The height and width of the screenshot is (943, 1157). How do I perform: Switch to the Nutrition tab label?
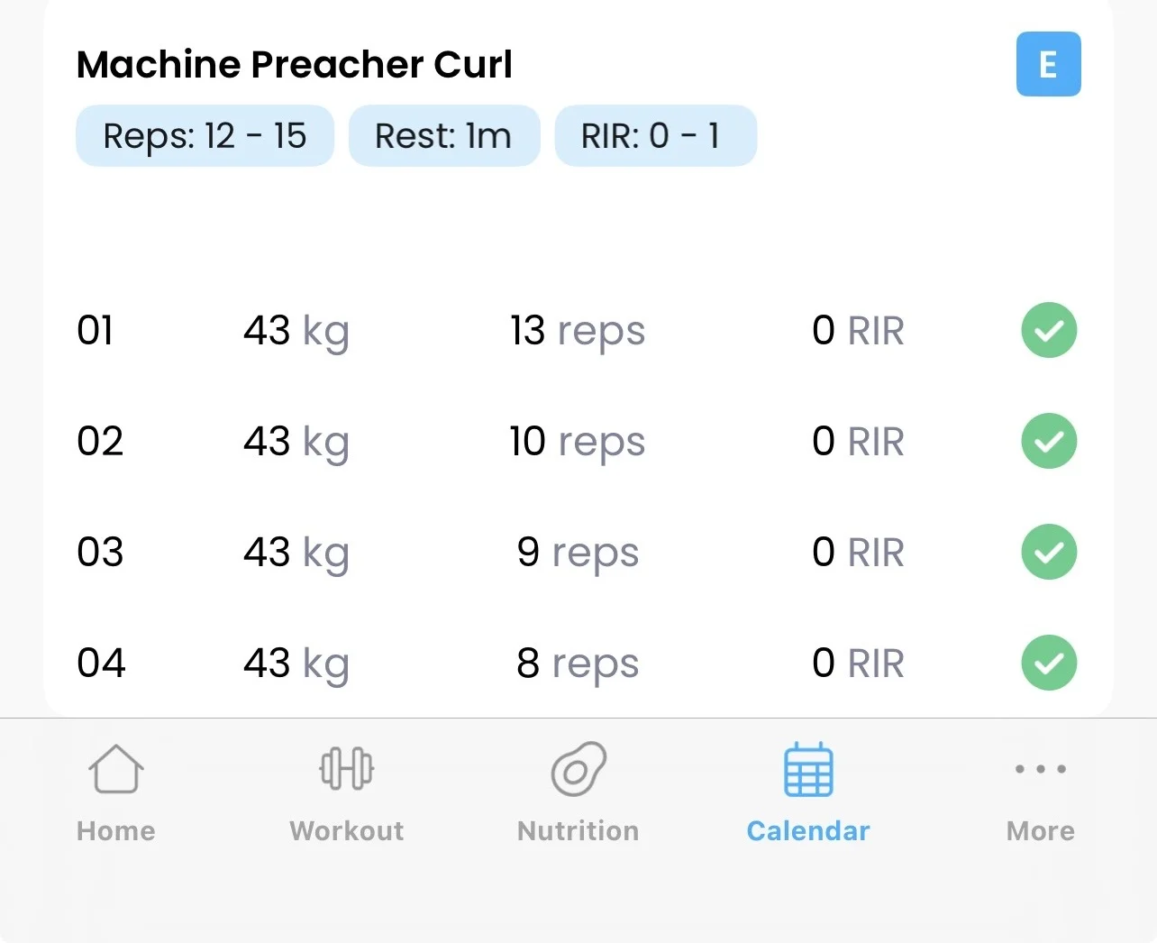578,830
